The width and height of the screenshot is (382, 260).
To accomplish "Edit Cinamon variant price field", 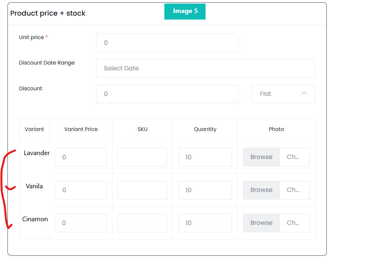I will click(x=81, y=223).
